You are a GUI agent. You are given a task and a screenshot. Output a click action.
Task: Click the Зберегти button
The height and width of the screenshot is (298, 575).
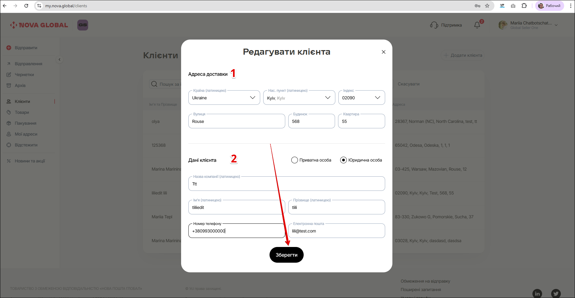(x=286, y=255)
